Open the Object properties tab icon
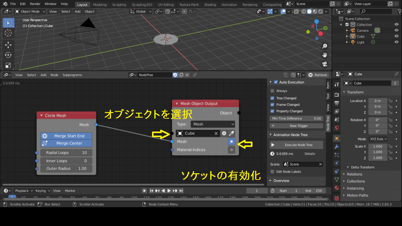 [337, 139]
